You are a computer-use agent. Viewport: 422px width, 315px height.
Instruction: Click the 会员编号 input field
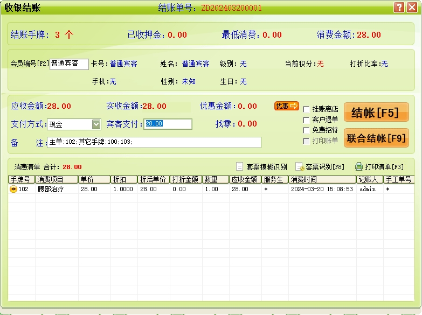[x=69, y=64]
